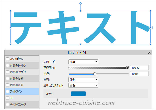Viewport: 156px width, 110px height.
Task: Close the レイヤーエフェクト dialog
Action: [149, 53]
